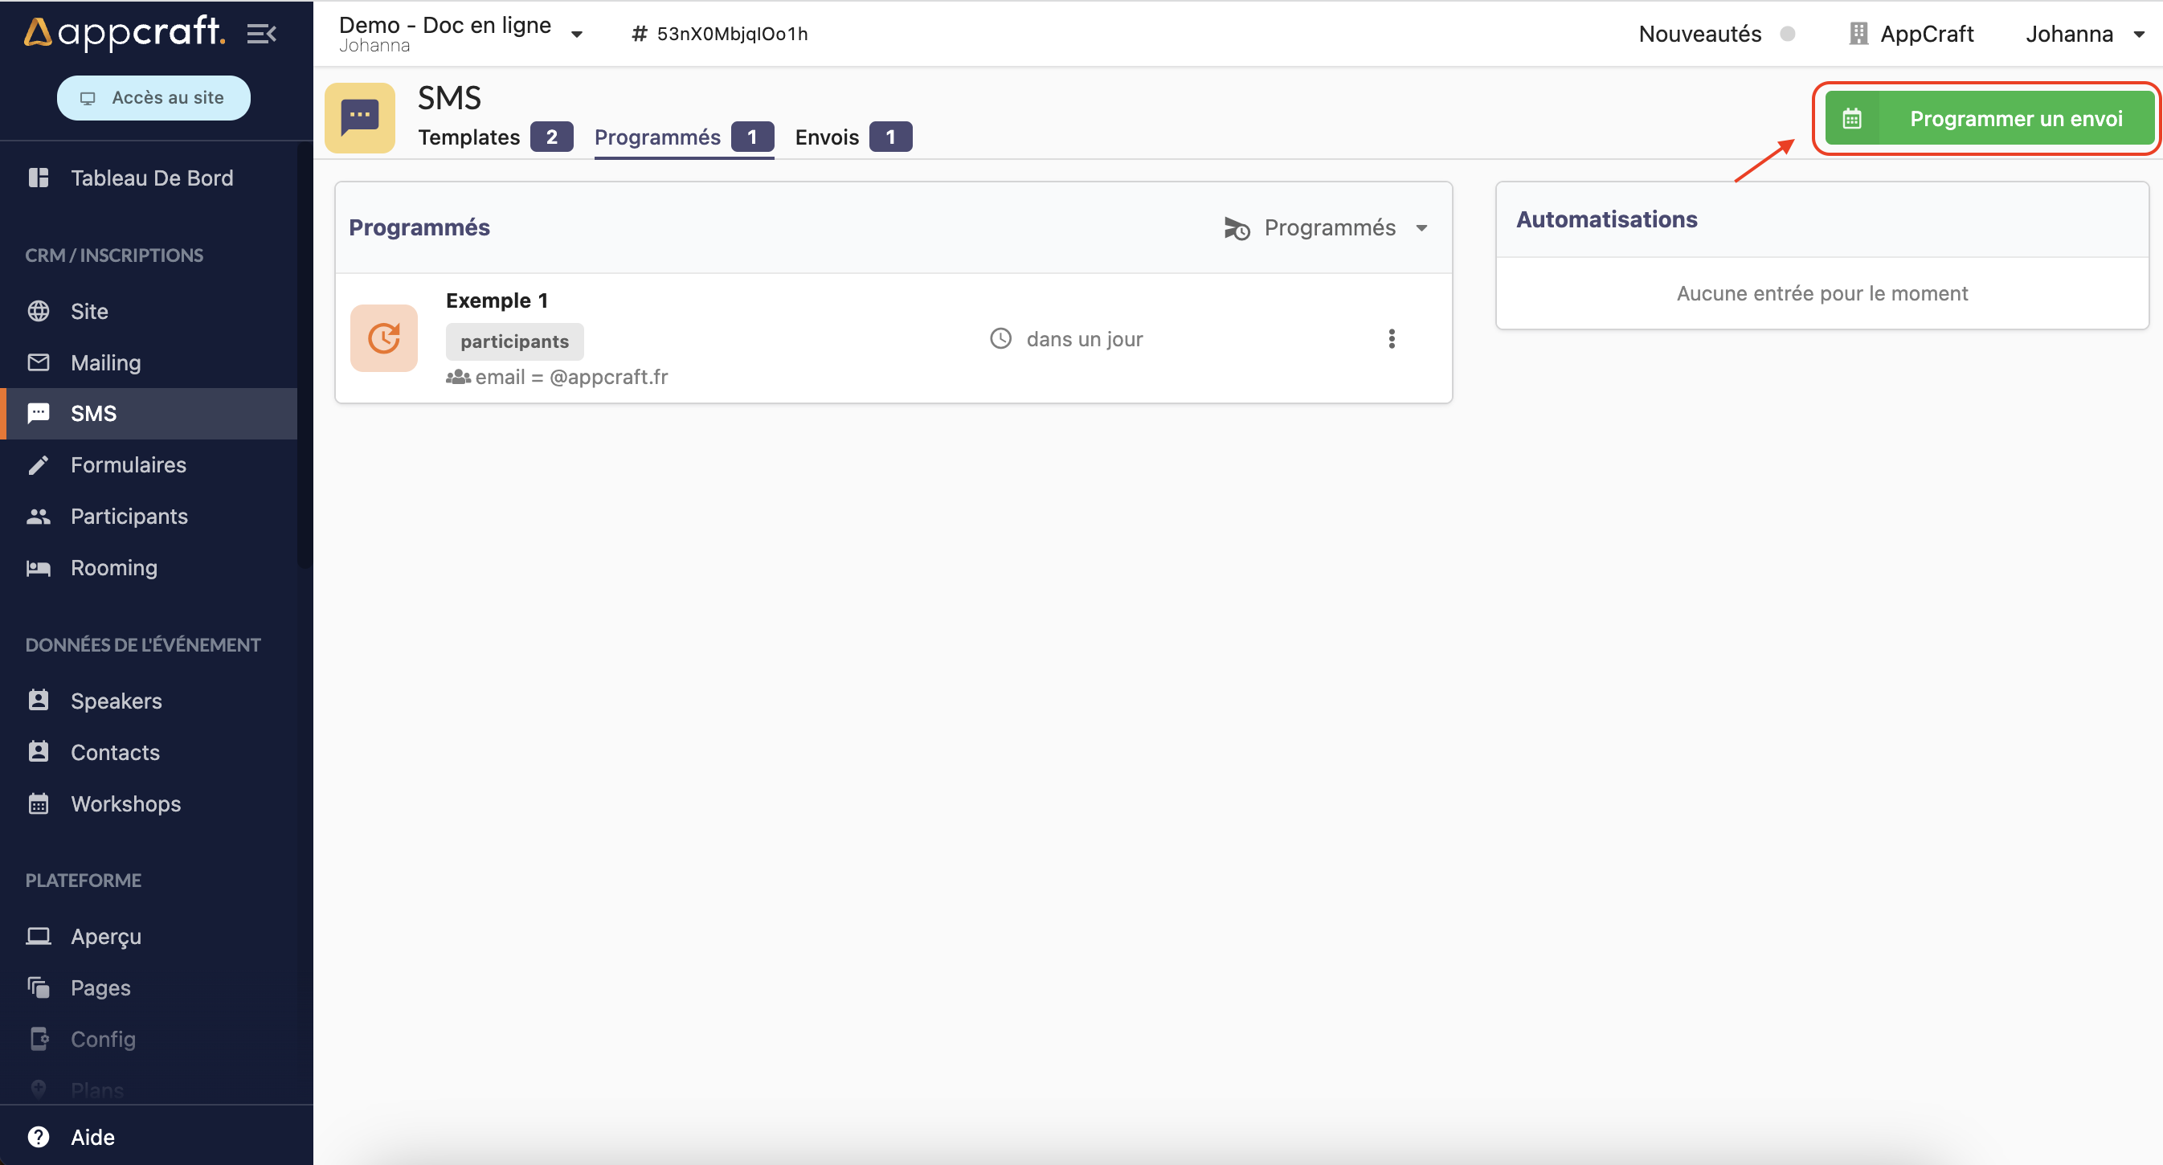Open the Participants section
2163x1165 pixels.
pos(129,516)
